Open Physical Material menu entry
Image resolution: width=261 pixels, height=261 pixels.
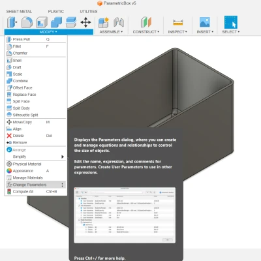coord(36,164)
